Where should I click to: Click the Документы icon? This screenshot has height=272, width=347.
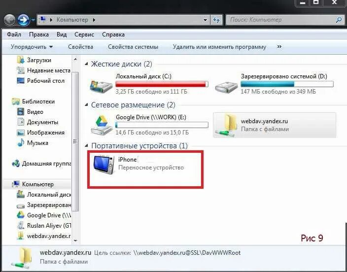tap(21, 122)
